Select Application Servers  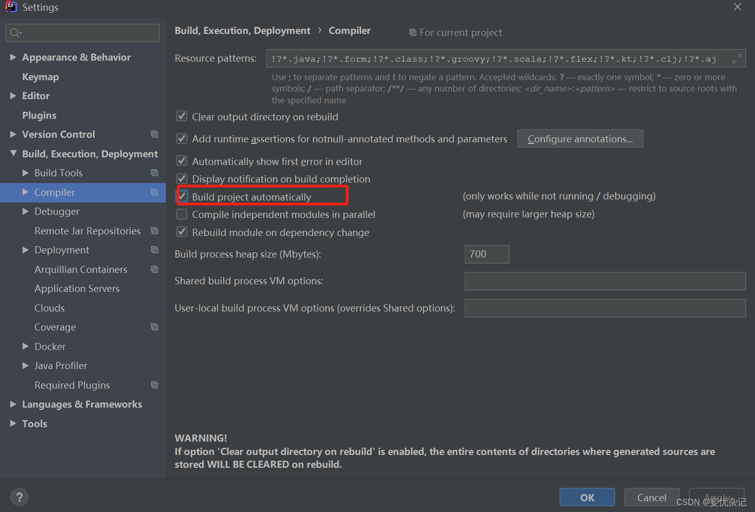[x=77, y=288]
